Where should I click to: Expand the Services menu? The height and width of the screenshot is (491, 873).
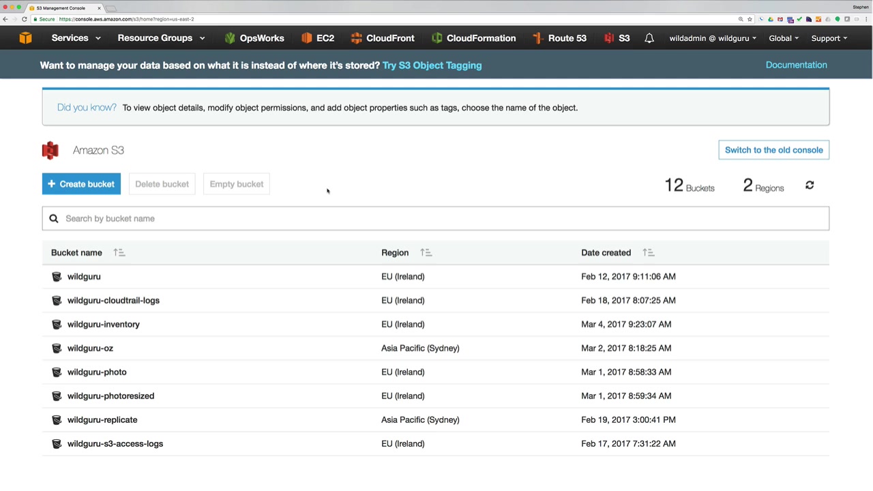pos(76,38)
